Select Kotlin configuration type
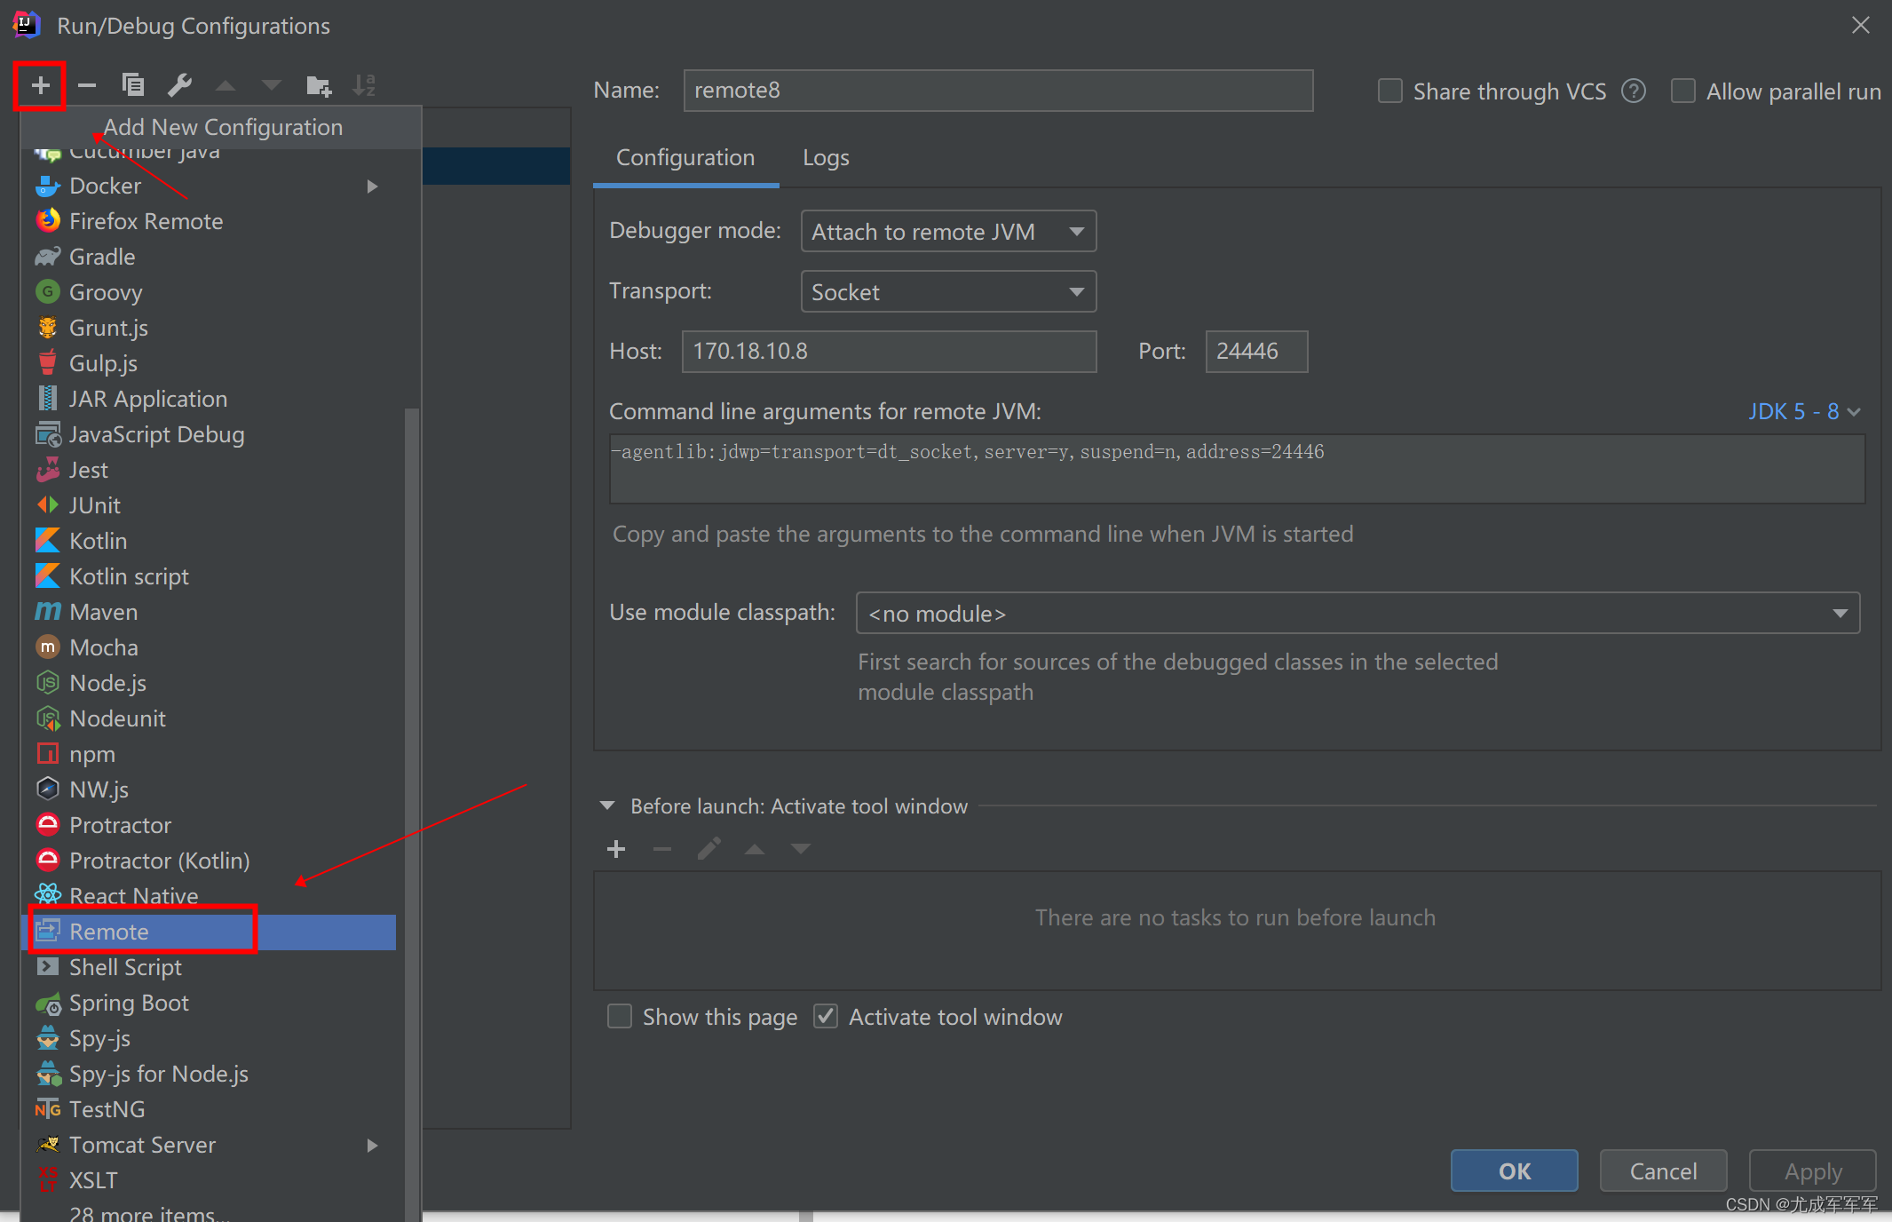The image size is (1892, 1222). [x=208, y=541]
